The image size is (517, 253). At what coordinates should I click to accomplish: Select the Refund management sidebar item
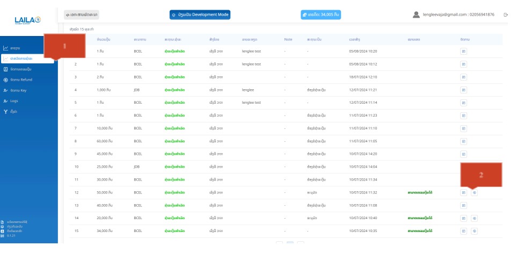[x=21, y=79]
